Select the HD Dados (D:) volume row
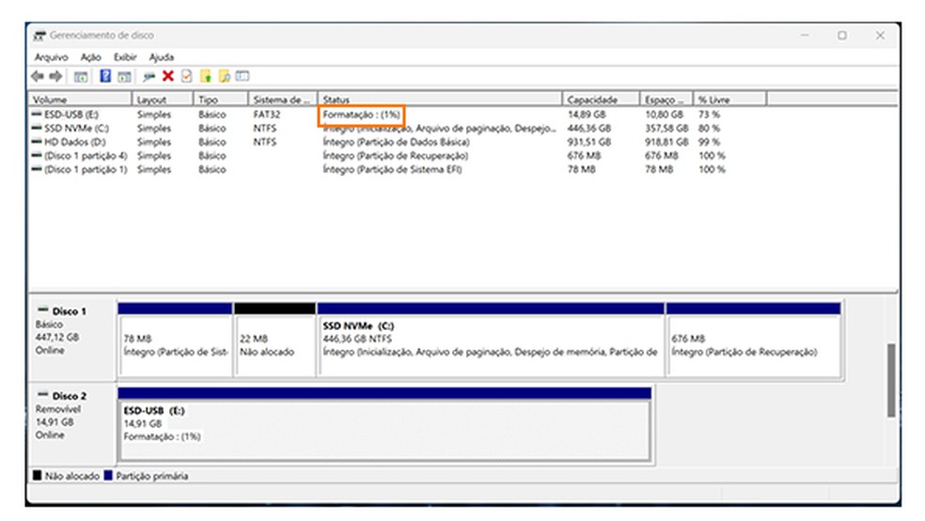The width and height of the screenshot is (925, 521). 70,142
